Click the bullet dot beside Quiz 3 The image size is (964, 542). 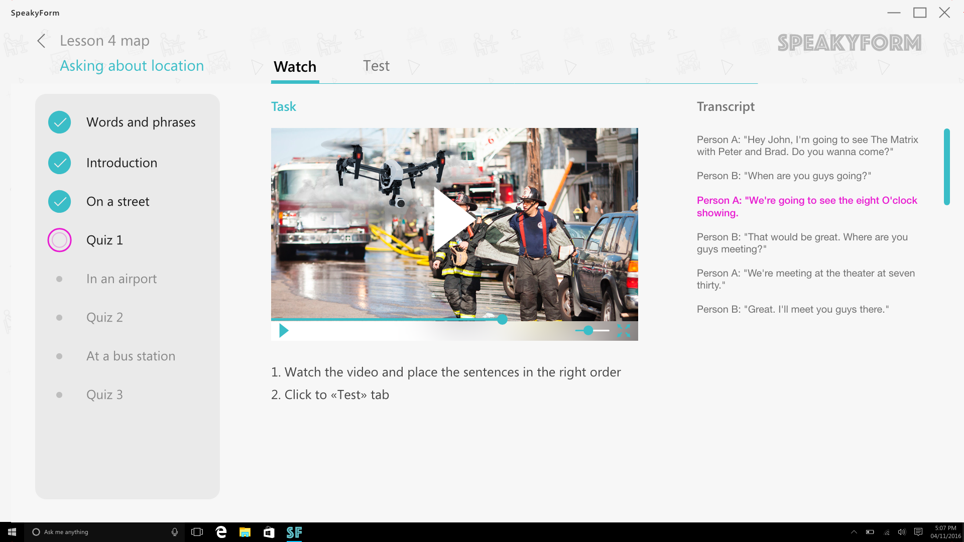pyautogui.click(x=59, y=395)
